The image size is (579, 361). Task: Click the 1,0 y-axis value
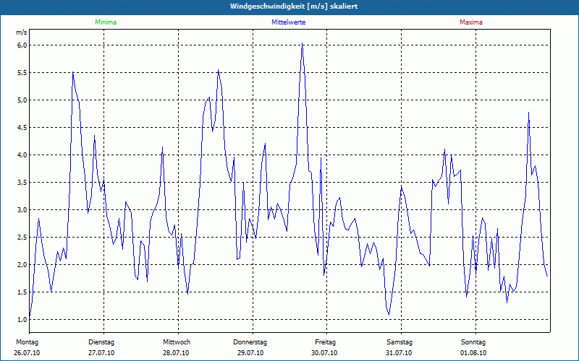pos(22,320)
